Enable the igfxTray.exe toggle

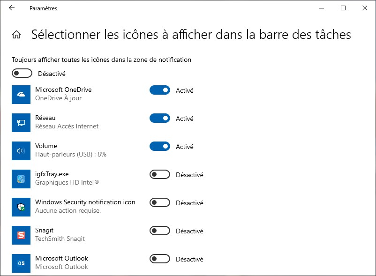[159, 175]
